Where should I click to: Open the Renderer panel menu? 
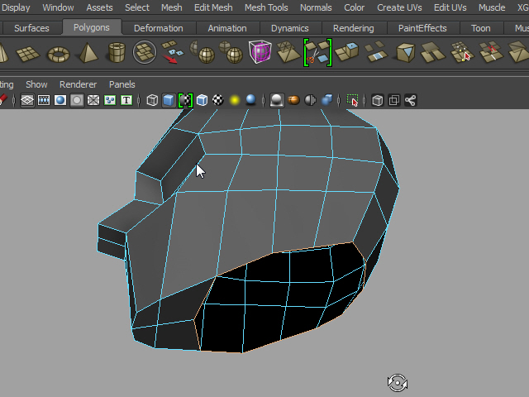tap(78, 84)
